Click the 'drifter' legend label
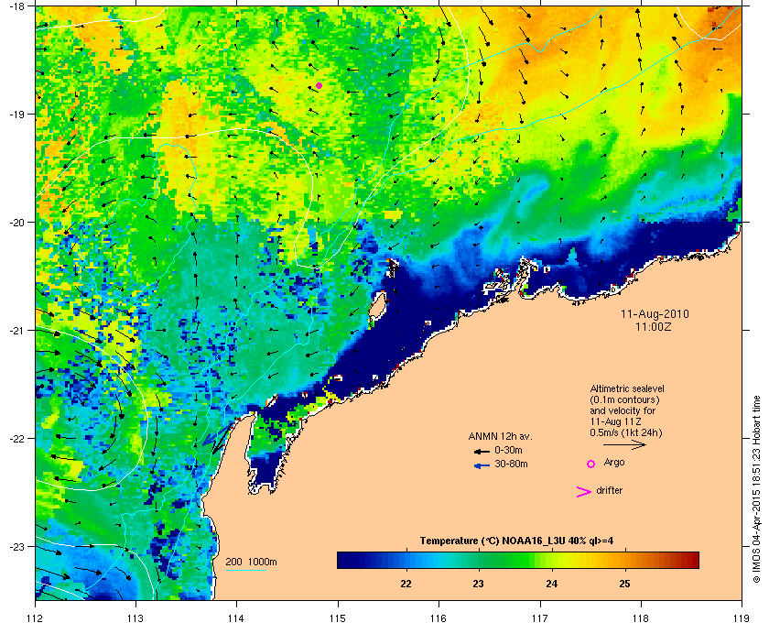 (x=609, y=490)
